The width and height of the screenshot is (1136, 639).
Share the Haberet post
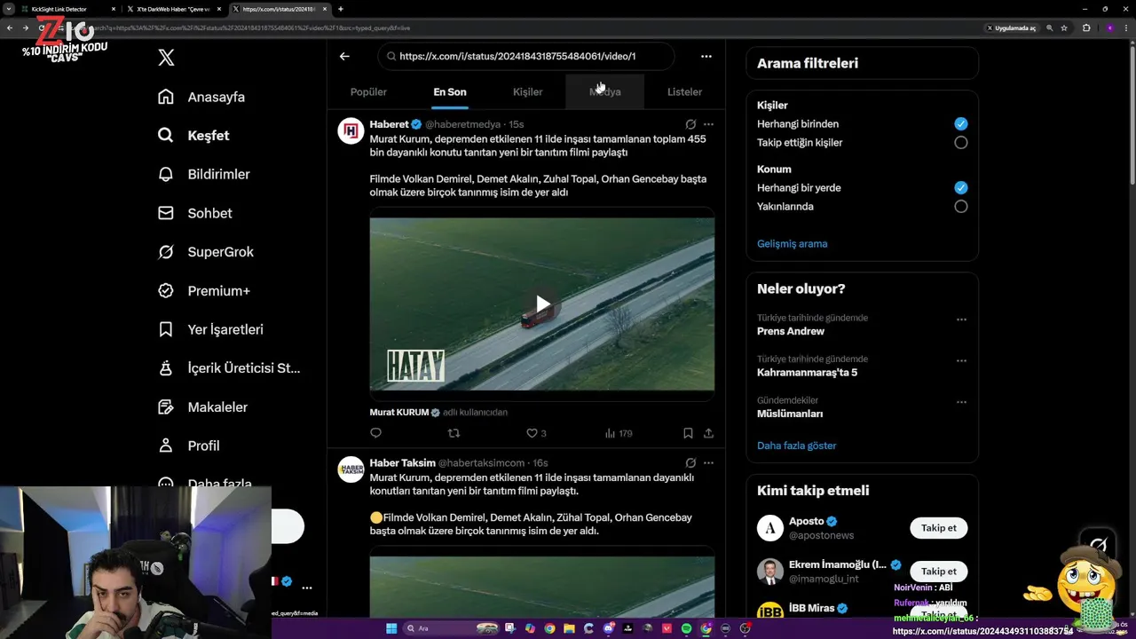pyautogui.click(x=708, y=433)
